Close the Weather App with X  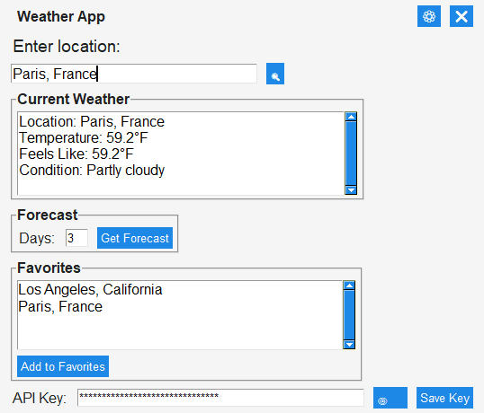click(462, 16)
